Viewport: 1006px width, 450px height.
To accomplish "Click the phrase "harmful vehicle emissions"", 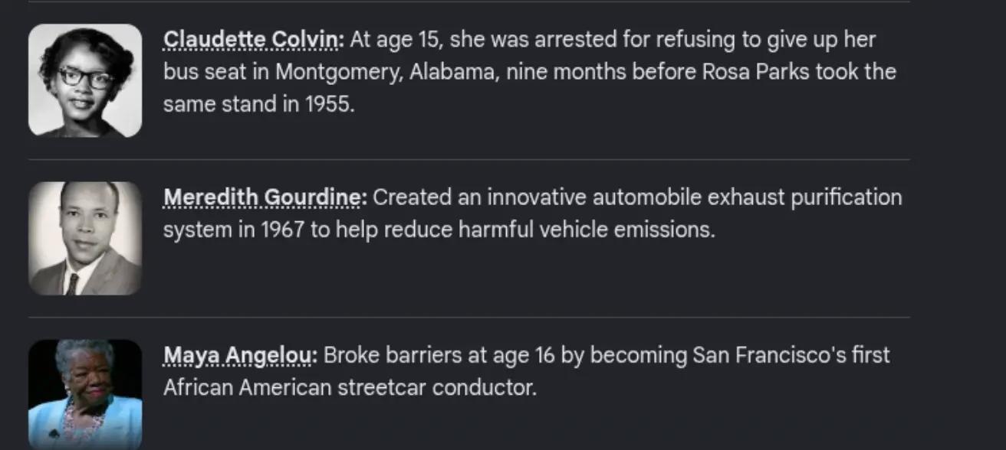I will (586, 230).
